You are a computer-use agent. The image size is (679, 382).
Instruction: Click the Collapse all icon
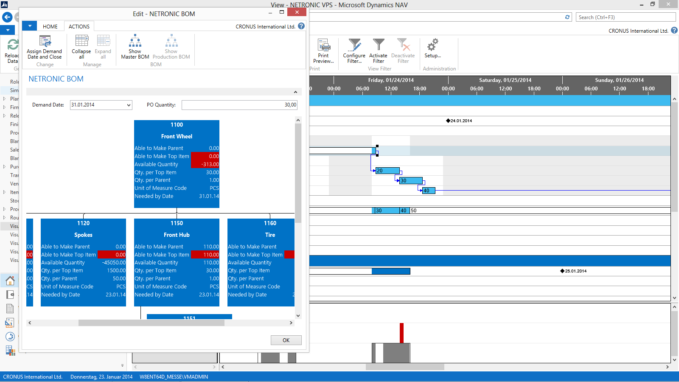(x=81, y=41)
